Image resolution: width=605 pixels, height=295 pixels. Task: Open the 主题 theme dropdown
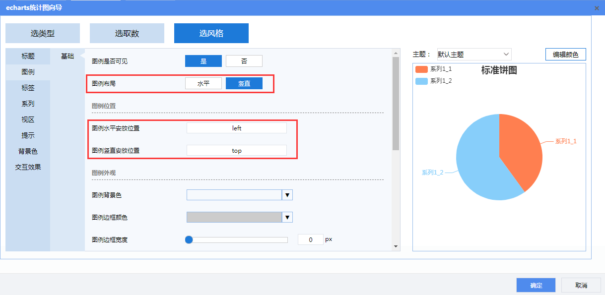473,54
